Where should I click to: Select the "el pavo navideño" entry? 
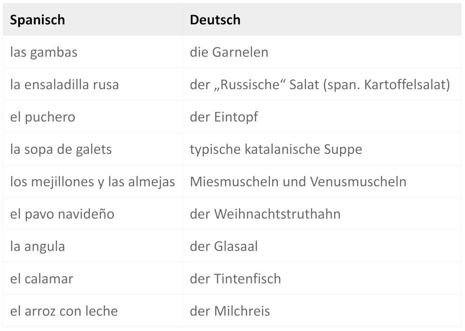click(62, 214)
